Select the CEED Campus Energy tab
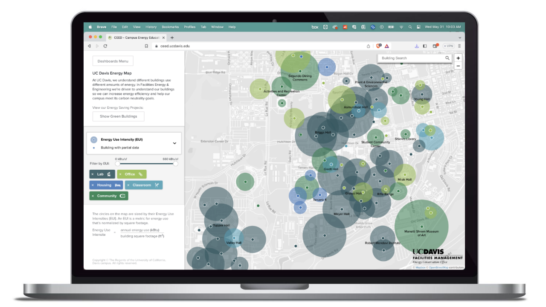This screenshot has height=307, width=546. [x=136, y=38]
